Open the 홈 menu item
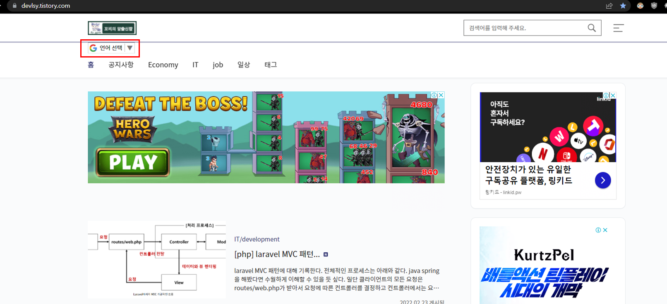 [x=91, y=65]
